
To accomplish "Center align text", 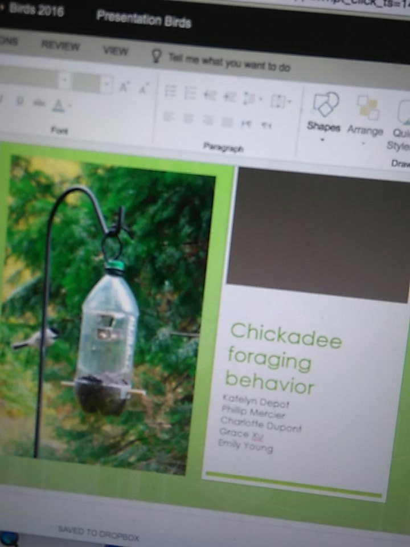I will [188, 119].
